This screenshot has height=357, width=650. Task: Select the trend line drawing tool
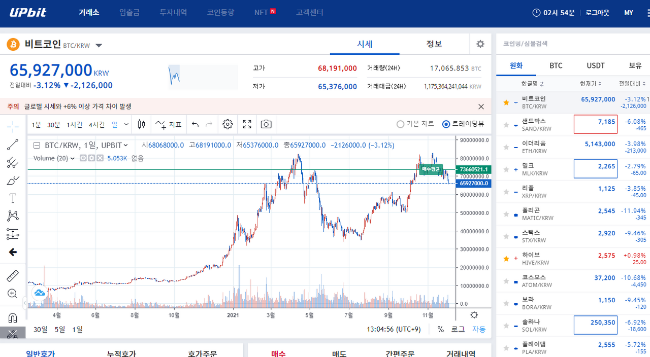click(x=13, y=145)
